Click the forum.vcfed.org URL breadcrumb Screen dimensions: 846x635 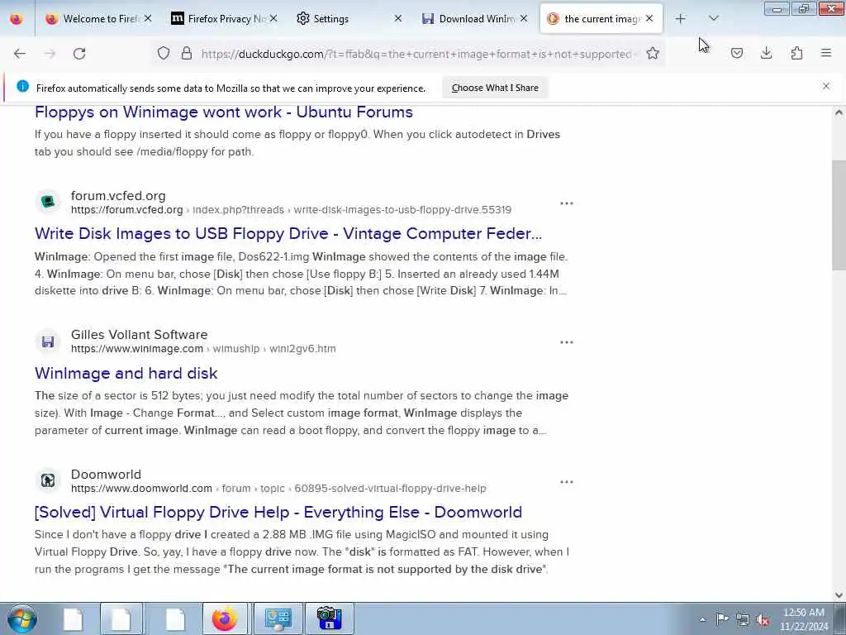291,209
